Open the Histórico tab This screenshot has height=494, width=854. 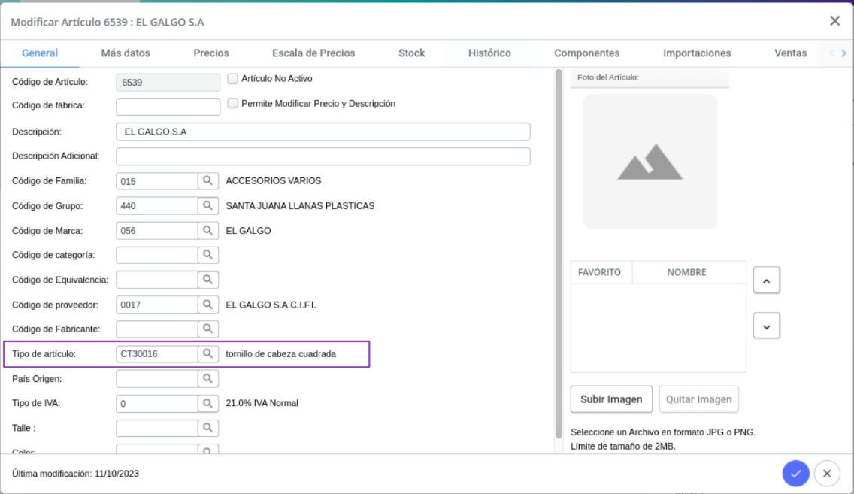pos(489,53)
